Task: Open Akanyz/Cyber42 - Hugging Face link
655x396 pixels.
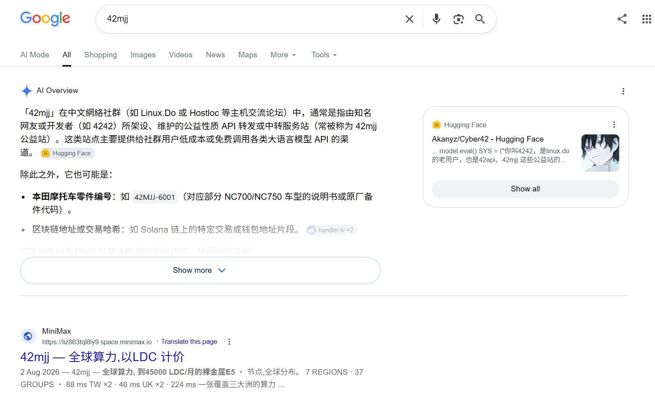Action: (x=488, y=139)
